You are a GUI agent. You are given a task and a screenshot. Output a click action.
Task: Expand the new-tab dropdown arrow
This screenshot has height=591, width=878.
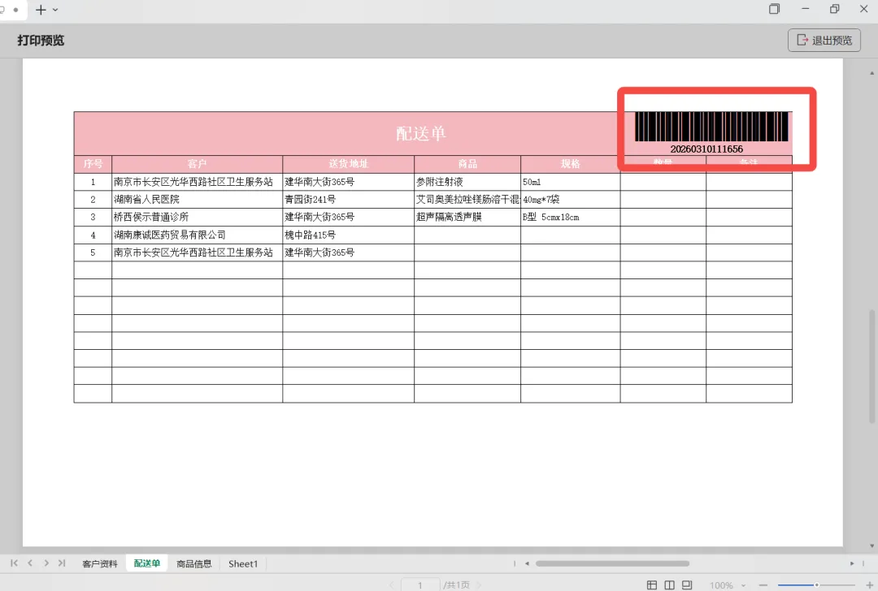pyautogui.click(x=55, y=10)
